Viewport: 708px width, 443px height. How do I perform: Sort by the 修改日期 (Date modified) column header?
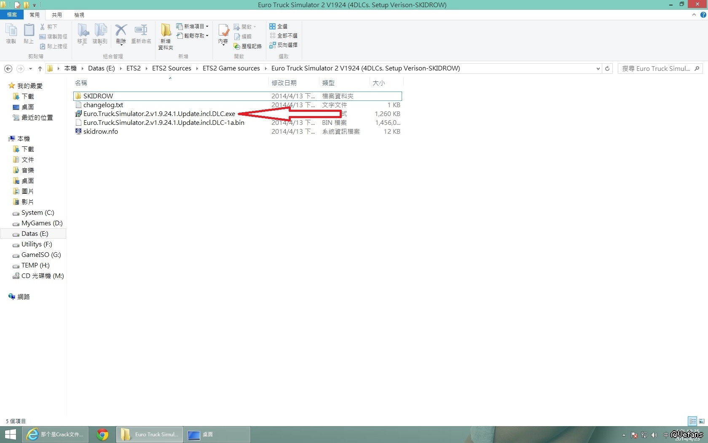coord(294,83)
